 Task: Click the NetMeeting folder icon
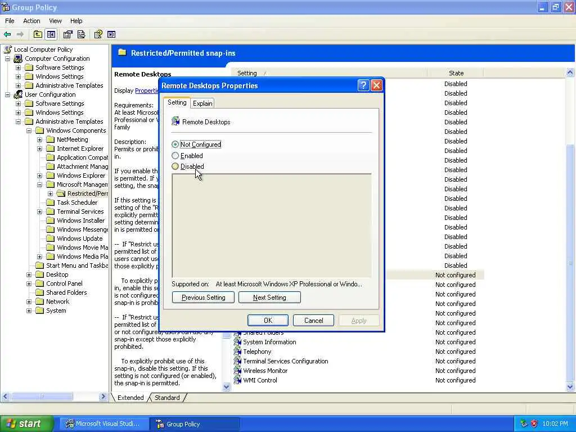click(50, 139)
